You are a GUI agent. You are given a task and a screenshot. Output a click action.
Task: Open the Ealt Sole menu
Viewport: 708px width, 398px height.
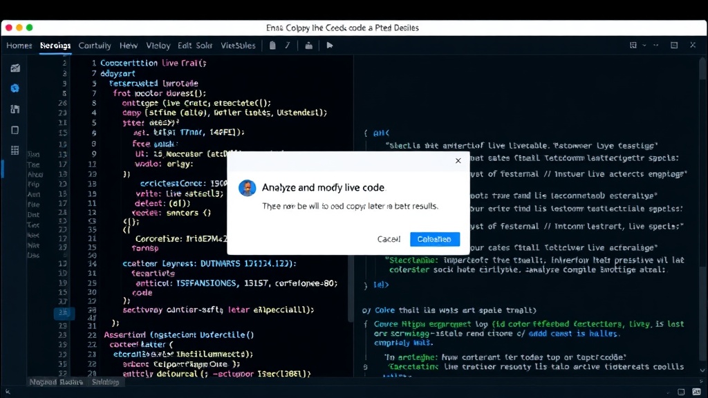pyautogui.click(x=195, y=46)
